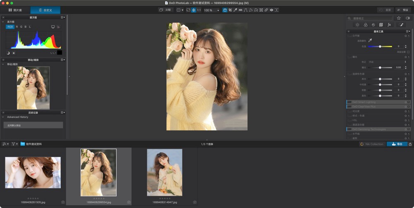414x208 pixels.
Task: Adjust the color temperature slider
Action: click(x=380, y=46)
